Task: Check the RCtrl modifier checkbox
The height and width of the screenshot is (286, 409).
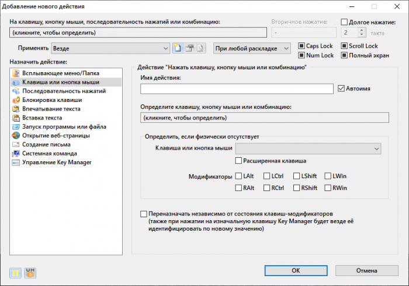Action: (x=266, y=188)
